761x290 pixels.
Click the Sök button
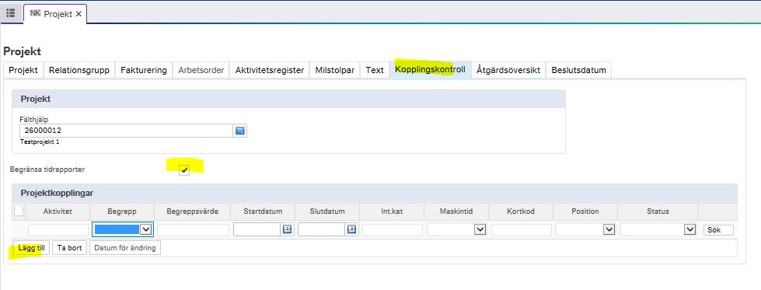(718, 230)
